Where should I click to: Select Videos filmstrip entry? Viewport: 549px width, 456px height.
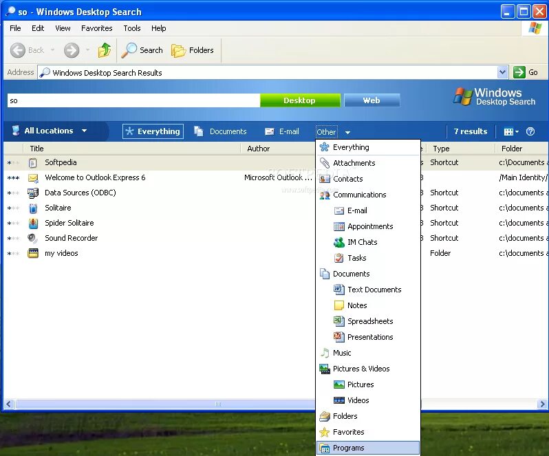[368, 400]
